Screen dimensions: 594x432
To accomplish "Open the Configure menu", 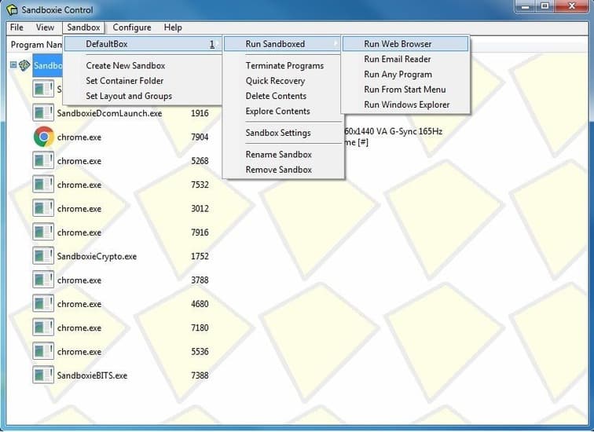I will pos(131,27).
